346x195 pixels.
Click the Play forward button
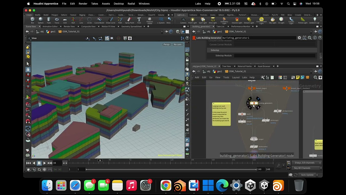pos(44,163)
